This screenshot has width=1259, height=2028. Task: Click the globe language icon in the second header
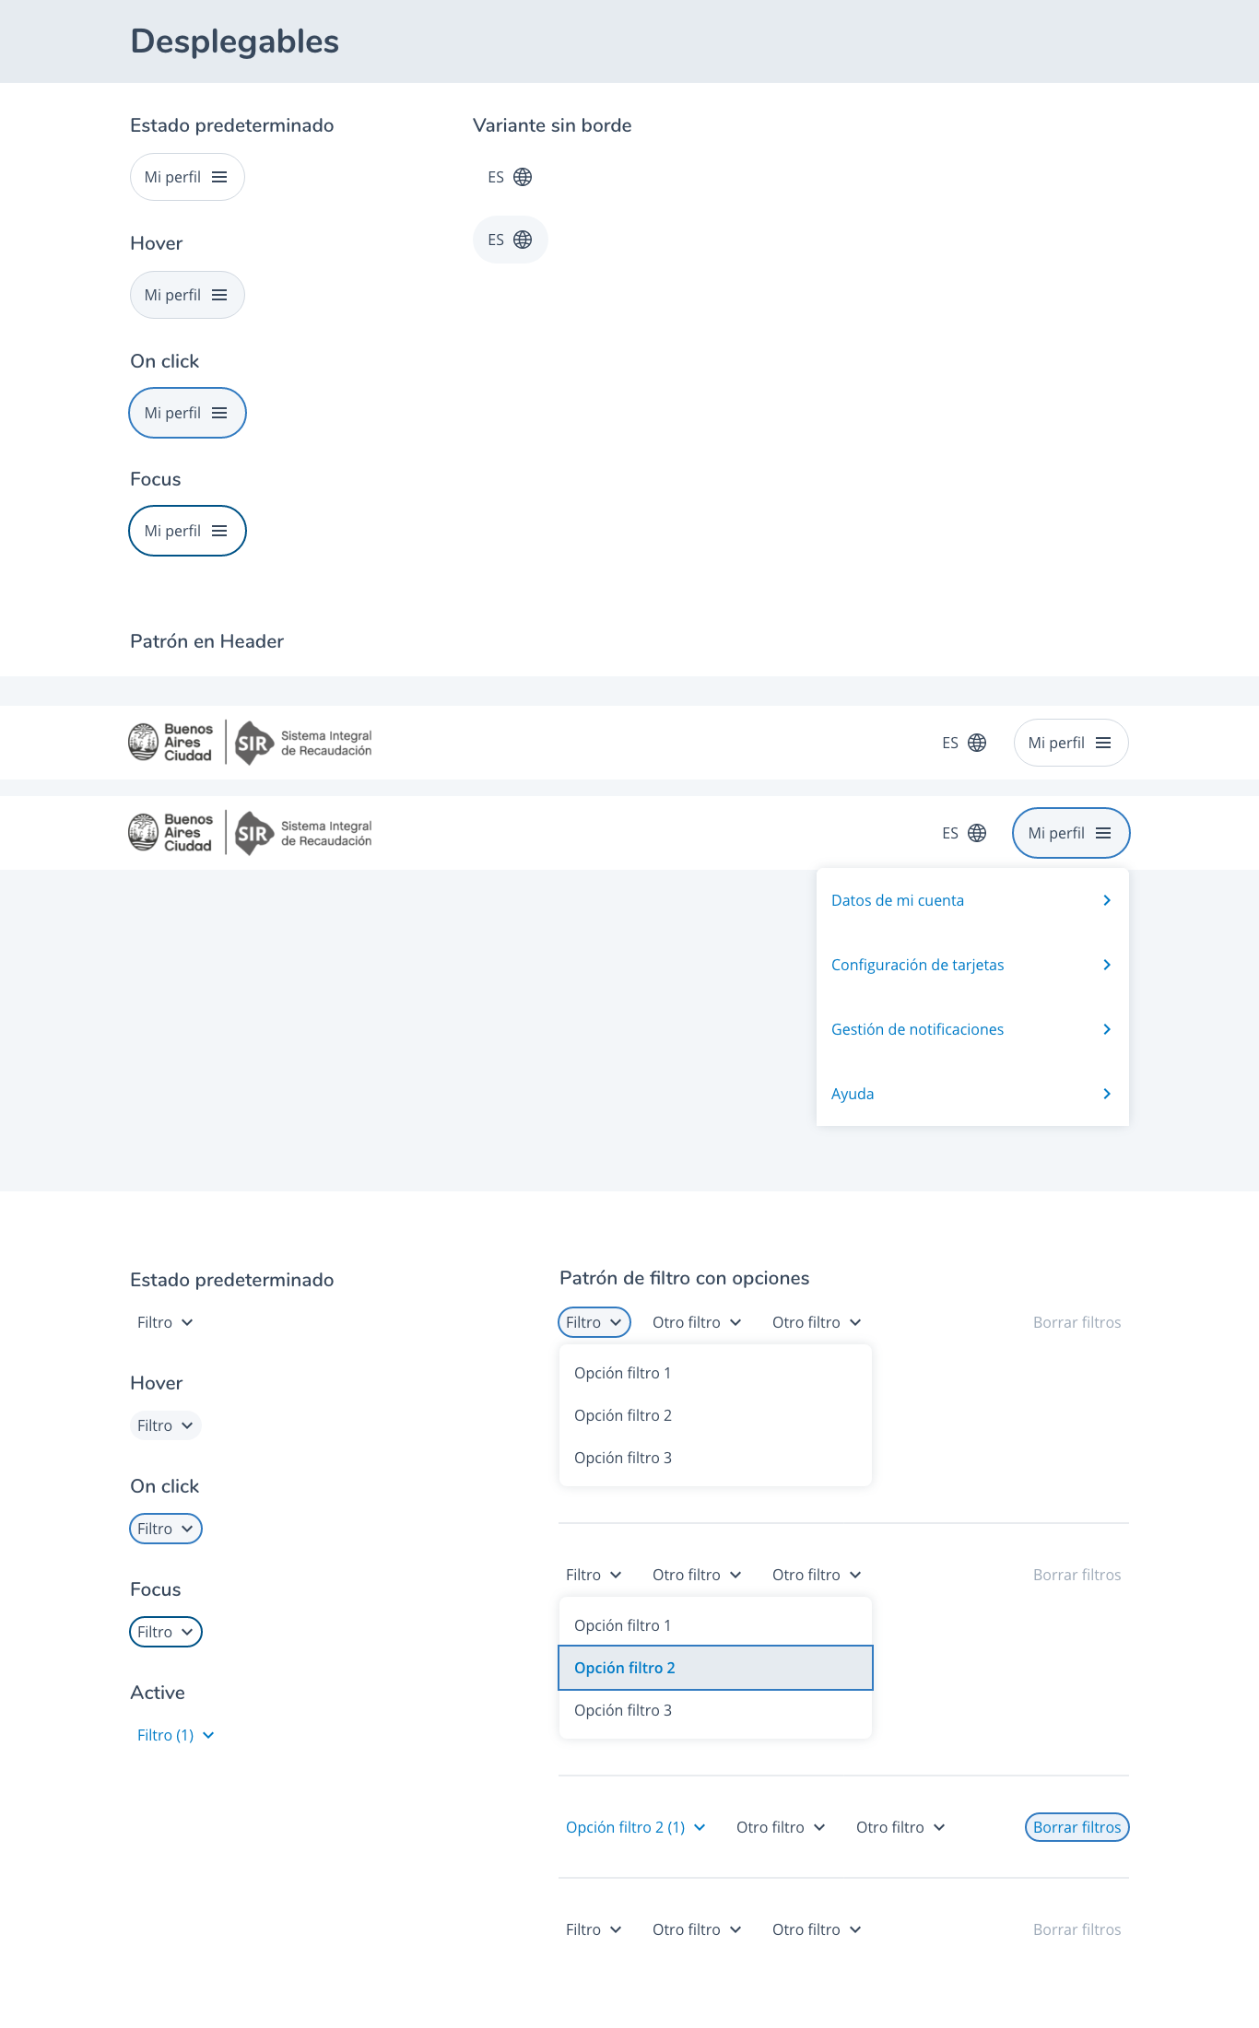click(x=977, y=833)
